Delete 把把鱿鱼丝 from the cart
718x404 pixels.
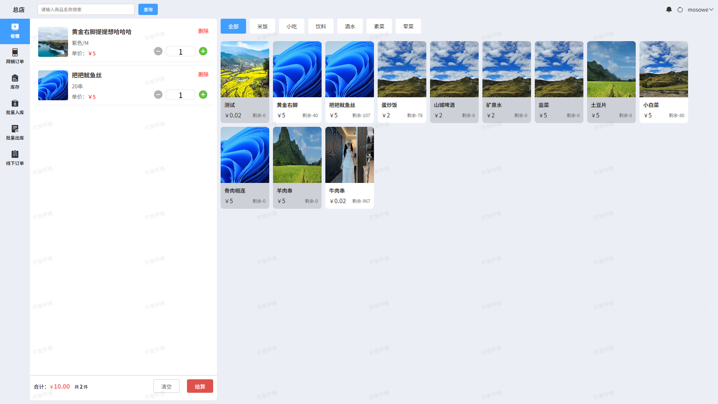pyautogui.click(x=203, y=74)
